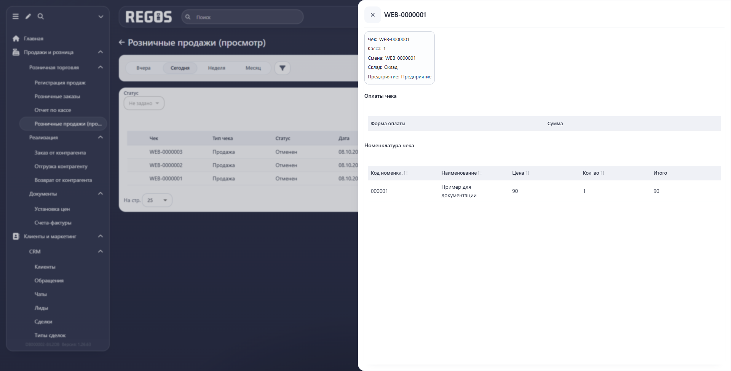Open the hamburger menu in sidebar

tap(16, 16)
